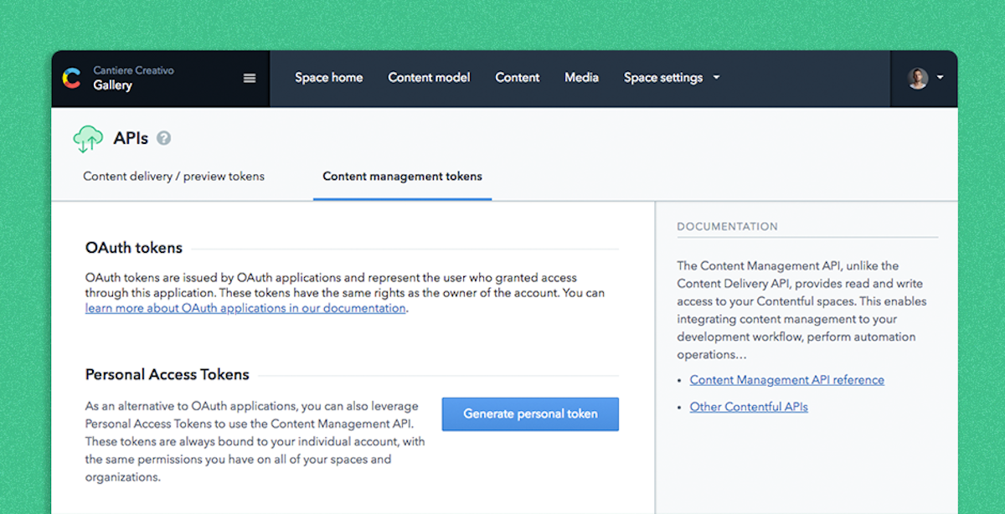Click the OAuth tokens section heading
This screenshot has height=514, width=1005.
point(133,248)
